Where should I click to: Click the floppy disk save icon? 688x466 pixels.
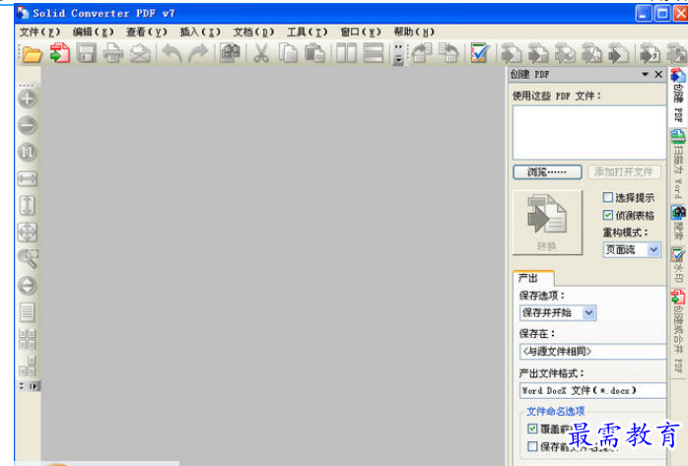click(86, 53)
